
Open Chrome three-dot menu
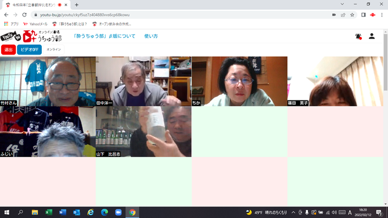[x=382, y=15]
